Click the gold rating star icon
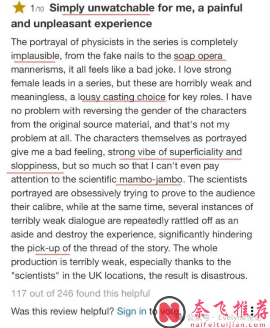The width and height of the screenshot is (270, 328). [17, 8]
